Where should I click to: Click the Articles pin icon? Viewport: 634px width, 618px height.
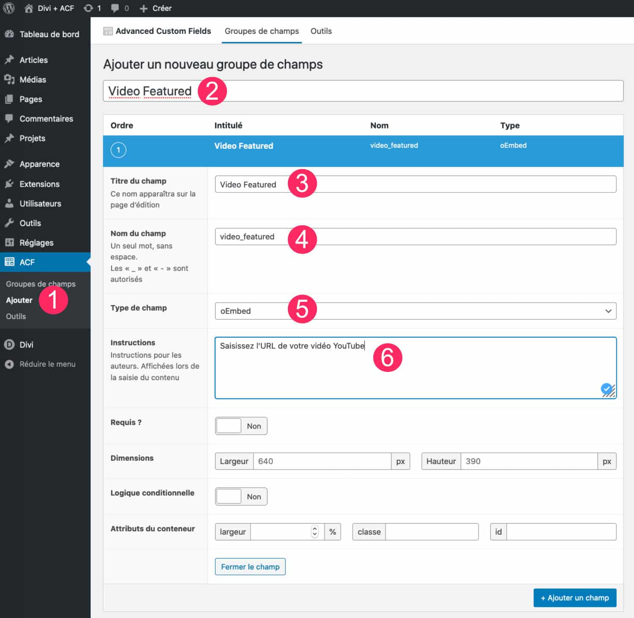9,60
